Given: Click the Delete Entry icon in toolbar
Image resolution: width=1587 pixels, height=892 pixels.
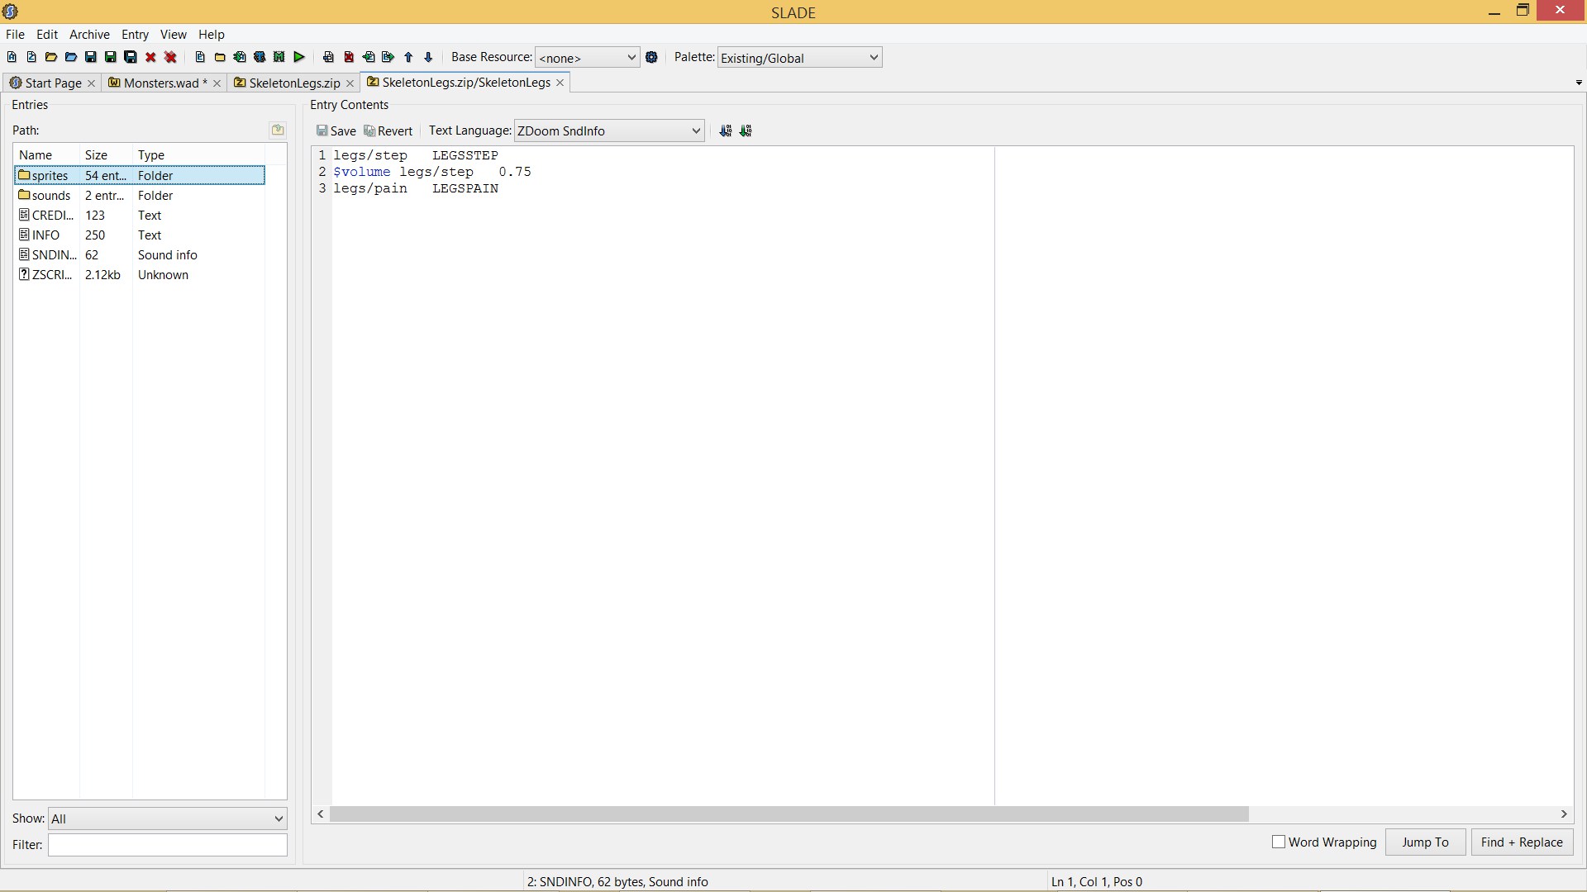Looking at the screenshot, I should tap(349, 57).
